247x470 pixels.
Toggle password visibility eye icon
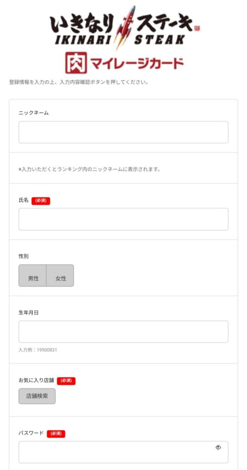(x=218, y=448)
